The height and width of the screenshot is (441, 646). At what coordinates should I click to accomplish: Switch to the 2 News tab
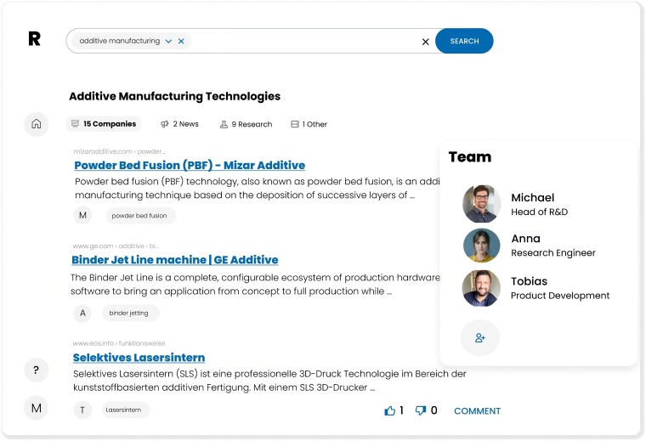pyautogui.click(x=179, y=124)
